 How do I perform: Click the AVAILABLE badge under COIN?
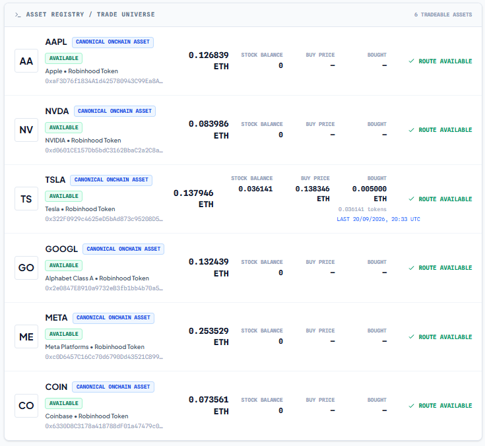(x=64, y=403)
